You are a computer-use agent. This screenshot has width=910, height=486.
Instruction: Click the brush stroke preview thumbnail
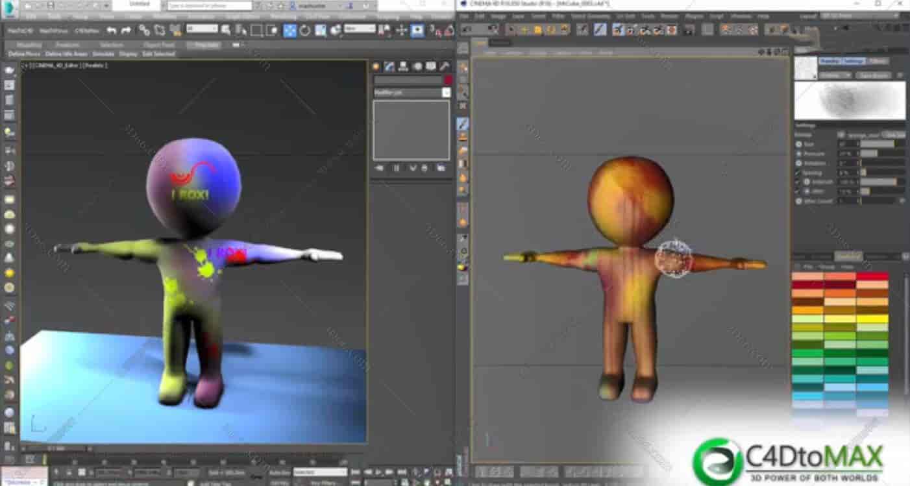pyautogui.click(x=850, y=103)
